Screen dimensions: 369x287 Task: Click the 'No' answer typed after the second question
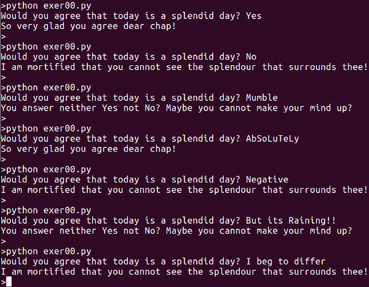(x=251, y=57)
